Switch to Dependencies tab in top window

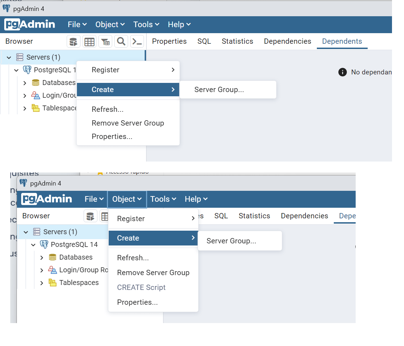pos(288,41)
